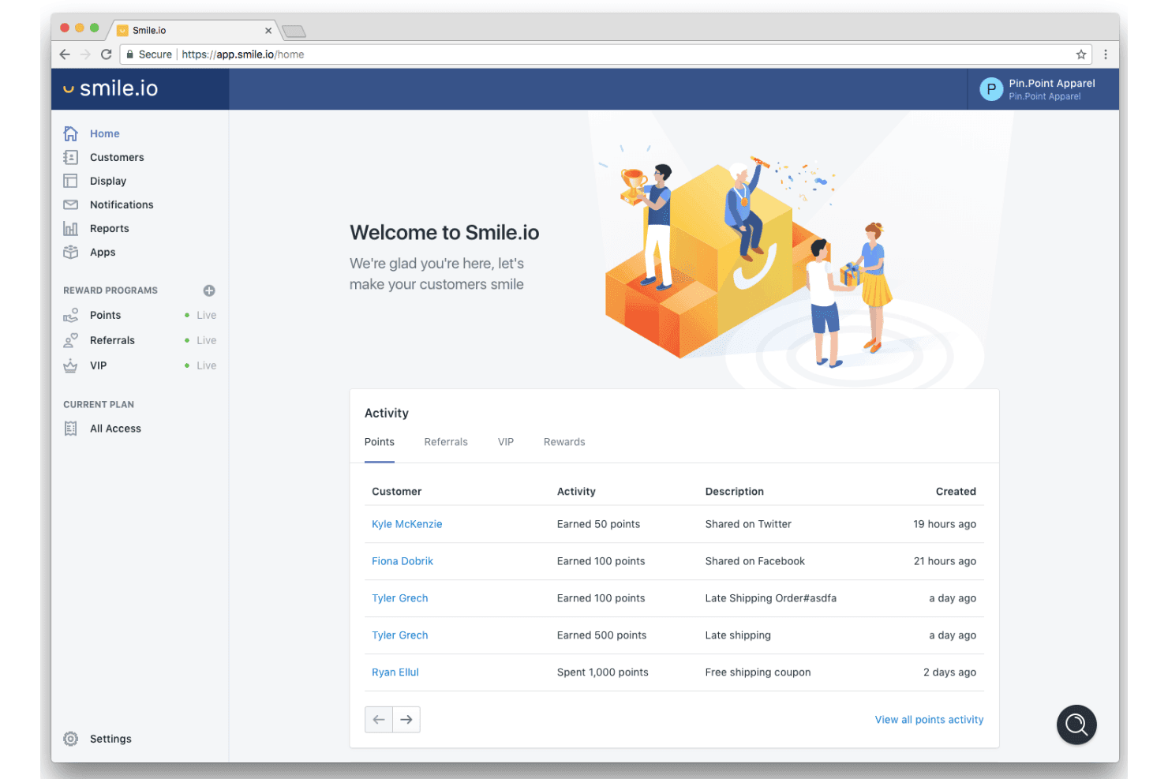
Task: Click the Customers contact-book icon
Action: [70, 157]
